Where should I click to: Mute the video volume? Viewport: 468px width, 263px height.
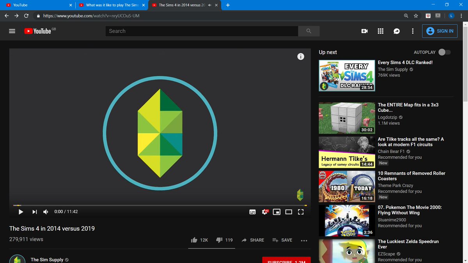click(x=46, y=212)
